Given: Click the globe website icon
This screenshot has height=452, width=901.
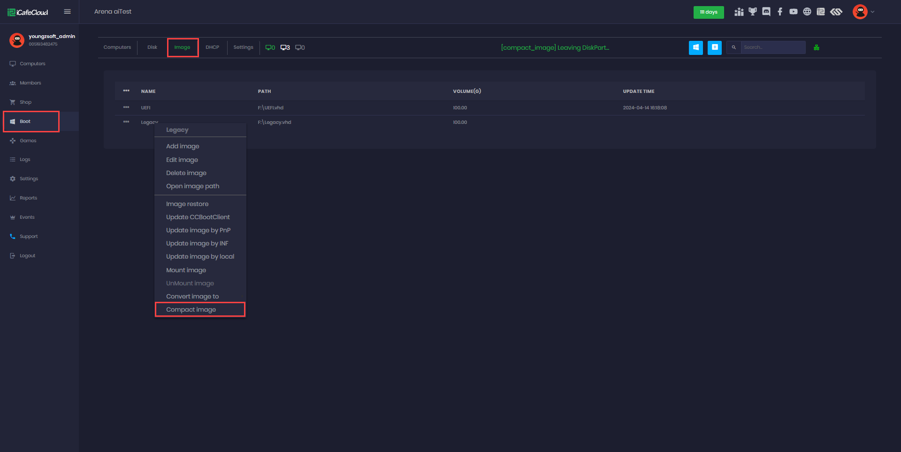Looking at the screenshot, I should [x=807, y=12].
